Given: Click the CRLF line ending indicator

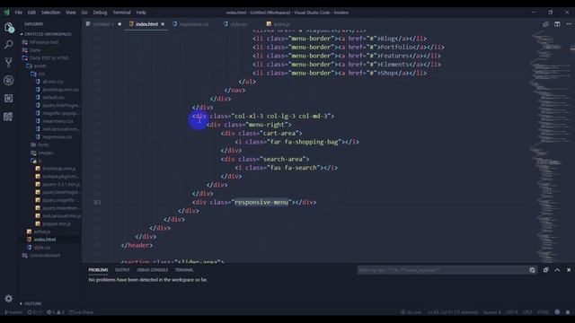Looking at the screenshot, I should [x=527, y=312].
